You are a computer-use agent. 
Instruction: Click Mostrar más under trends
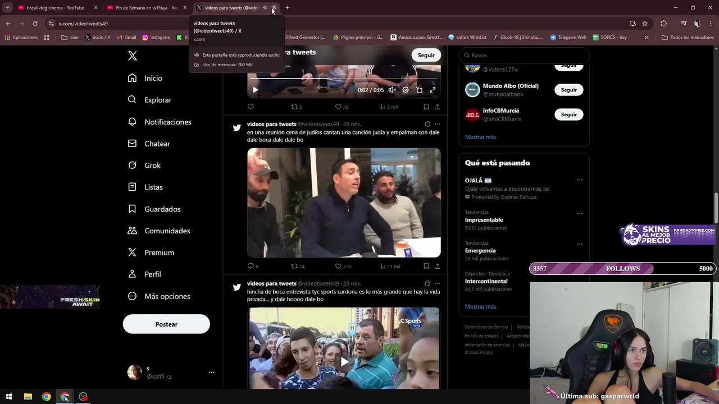480,307
